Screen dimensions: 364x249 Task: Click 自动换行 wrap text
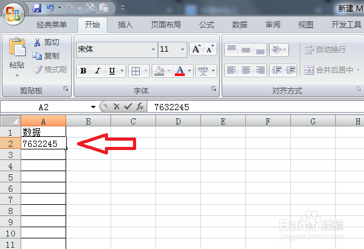(x=325, y=49)
